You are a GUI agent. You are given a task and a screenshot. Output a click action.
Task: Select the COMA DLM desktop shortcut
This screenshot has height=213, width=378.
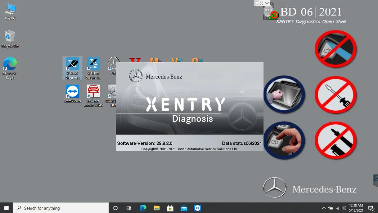pyautogui.click(x=111, y=96)
